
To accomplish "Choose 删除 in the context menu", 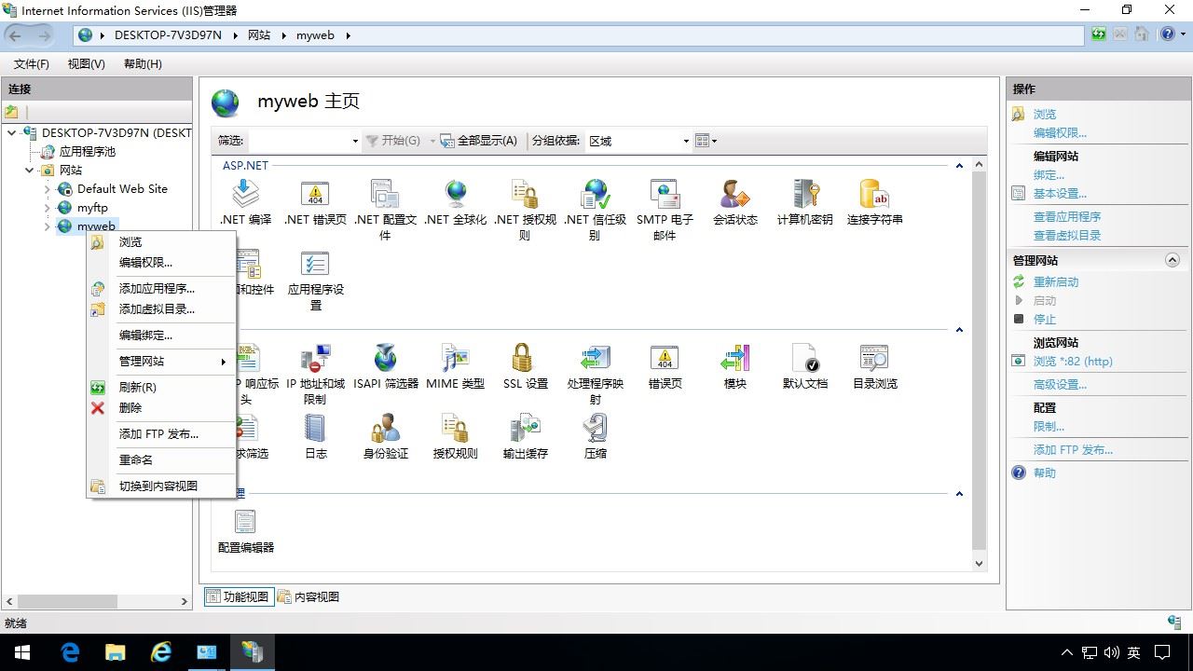I will tap(161, 408).
